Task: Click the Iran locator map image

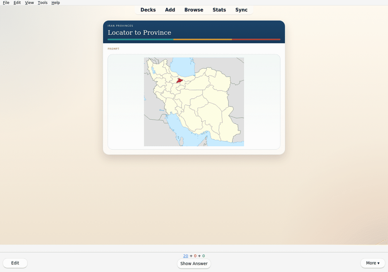Action: 194,102
